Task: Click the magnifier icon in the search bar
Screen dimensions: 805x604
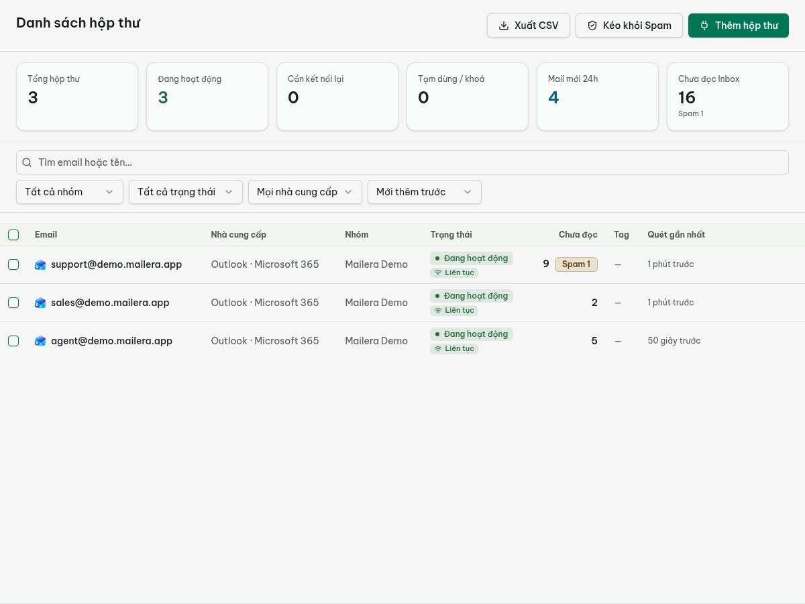Action: [27, 162]
